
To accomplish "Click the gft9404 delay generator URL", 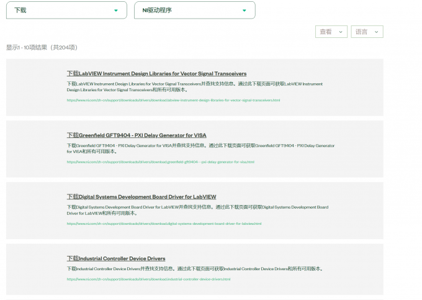I will (160, 162).
